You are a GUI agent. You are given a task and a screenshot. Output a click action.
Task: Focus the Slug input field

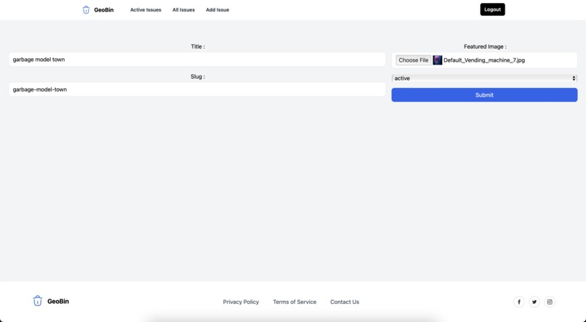pyautogui.click(x=197, y=89)
